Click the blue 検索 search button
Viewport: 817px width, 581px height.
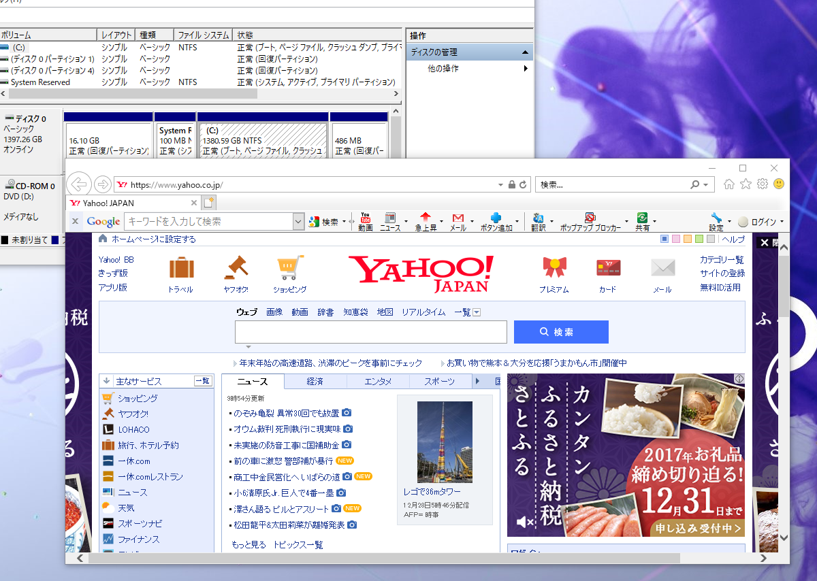[561, 332]
